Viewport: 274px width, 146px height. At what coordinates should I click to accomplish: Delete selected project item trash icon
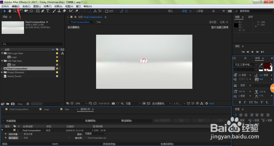coord(28,104)
